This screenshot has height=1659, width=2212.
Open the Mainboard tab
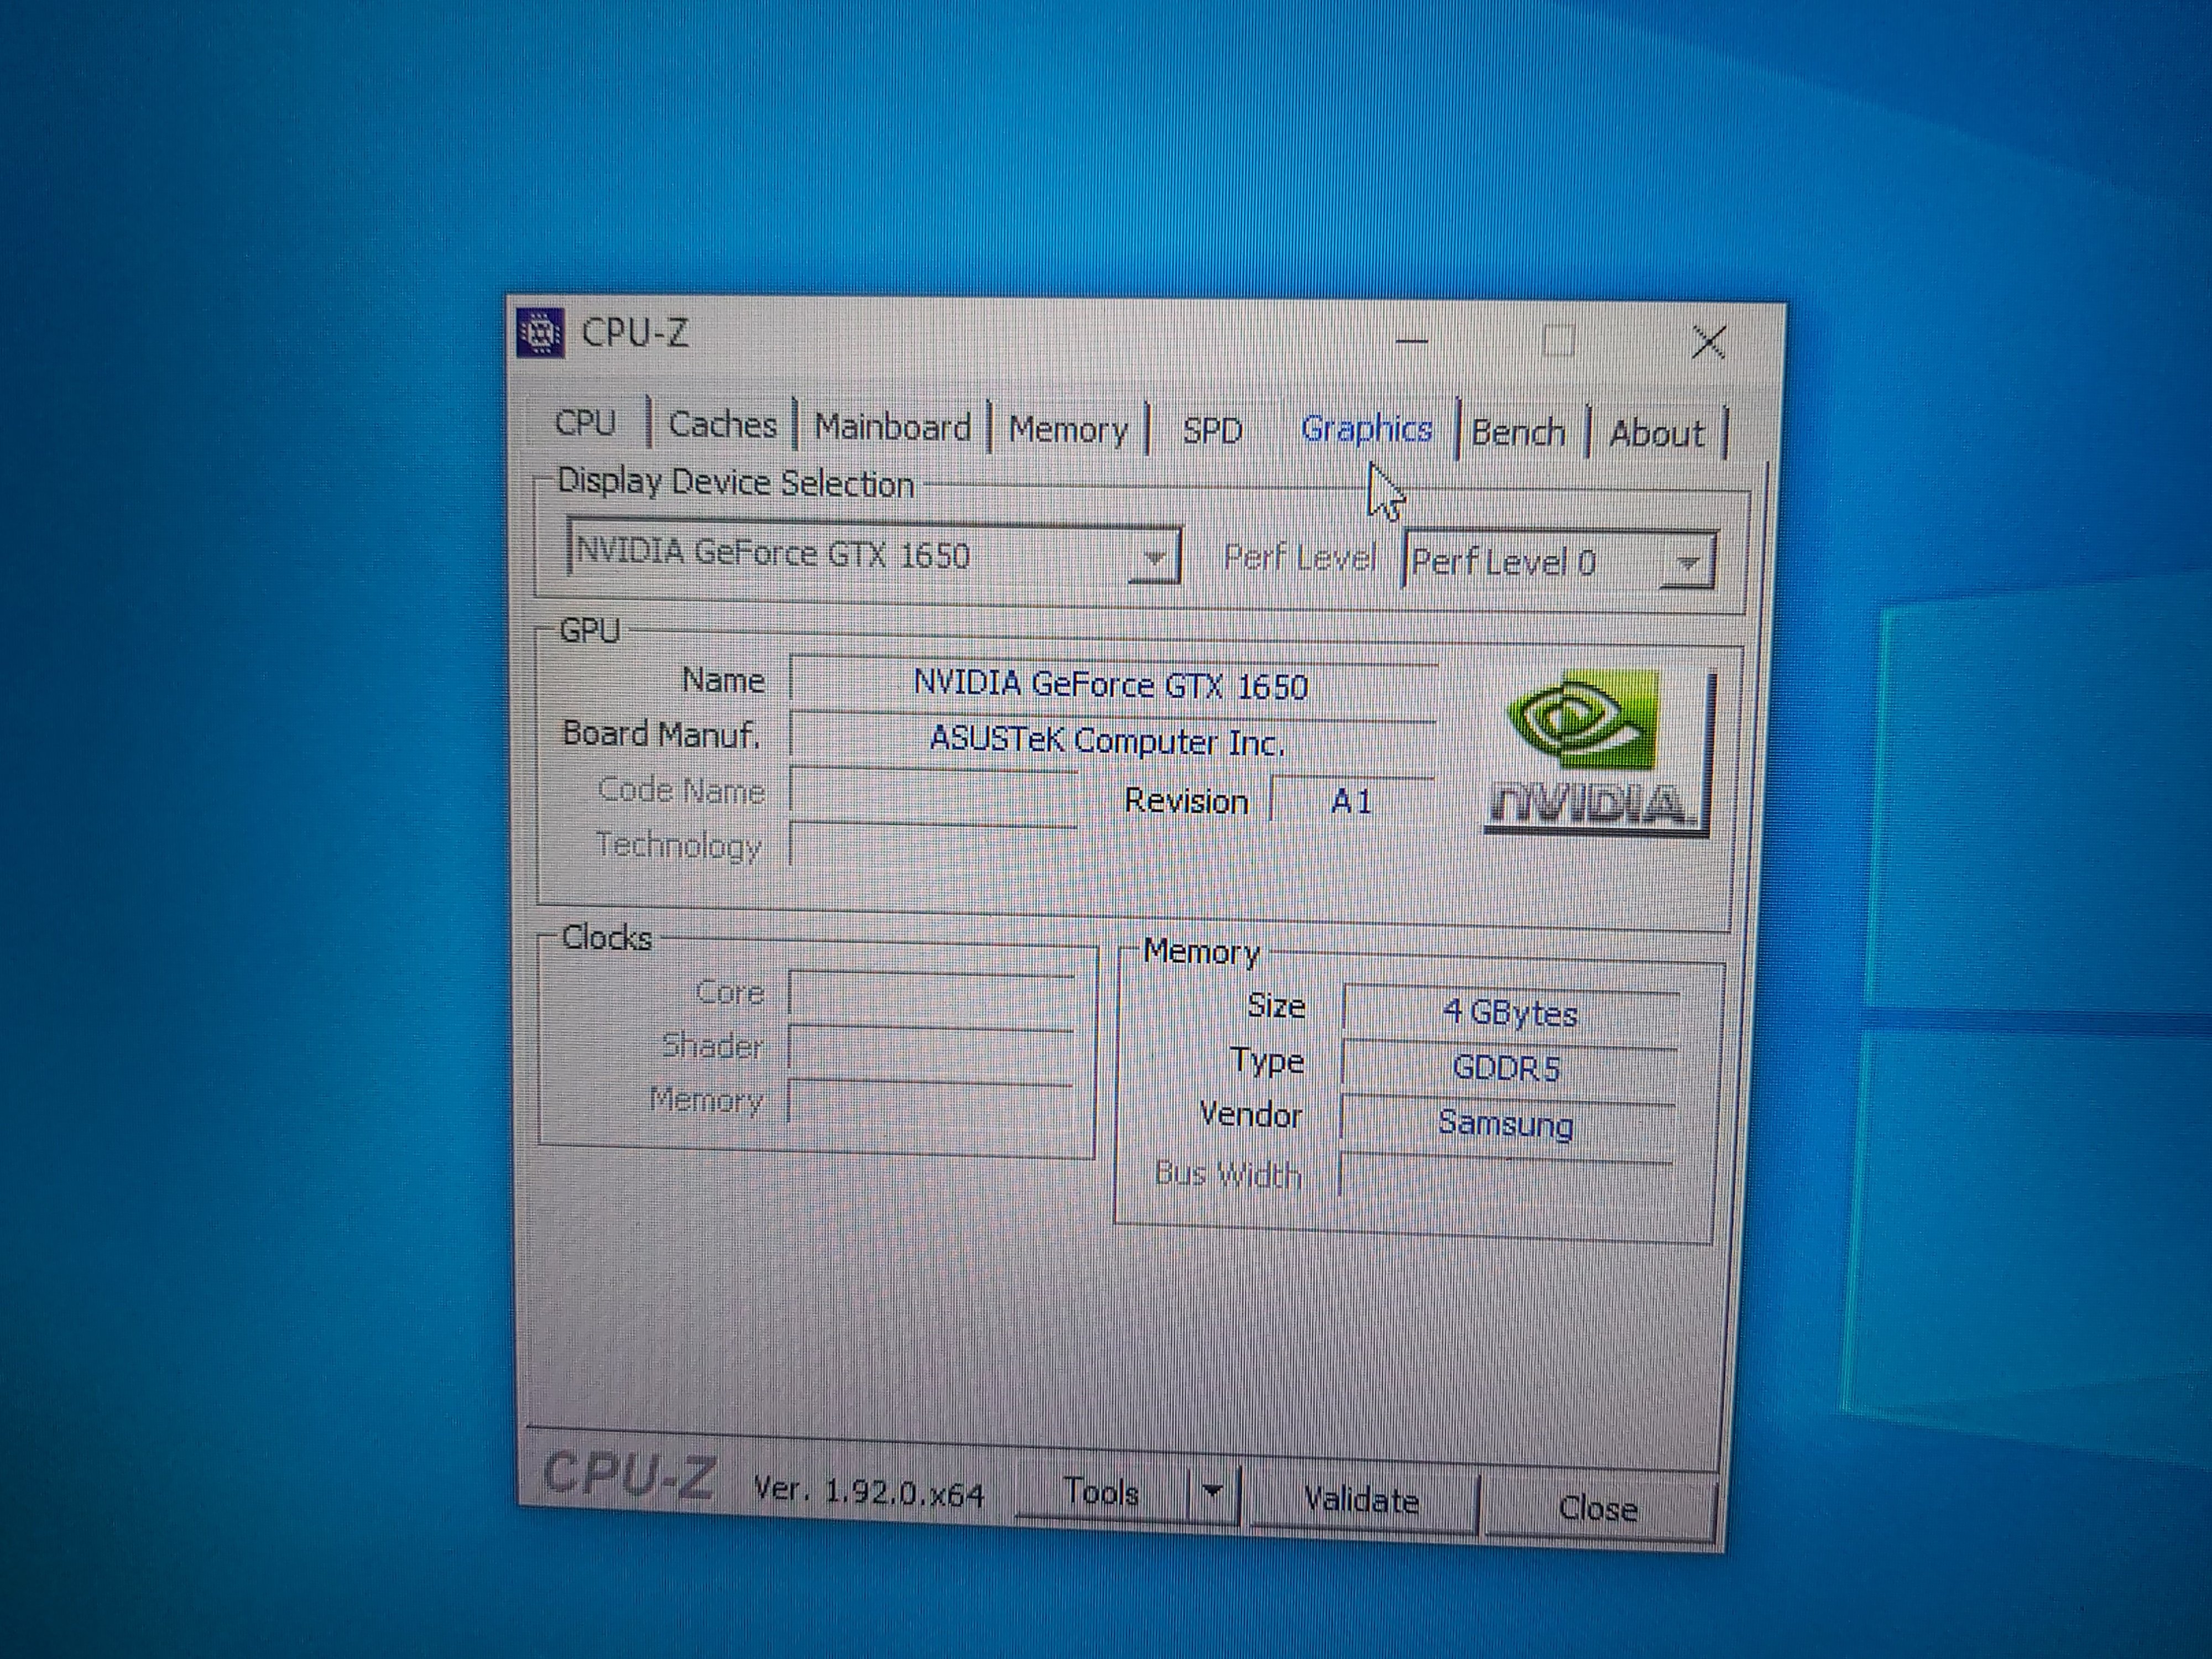coord(892,427)
